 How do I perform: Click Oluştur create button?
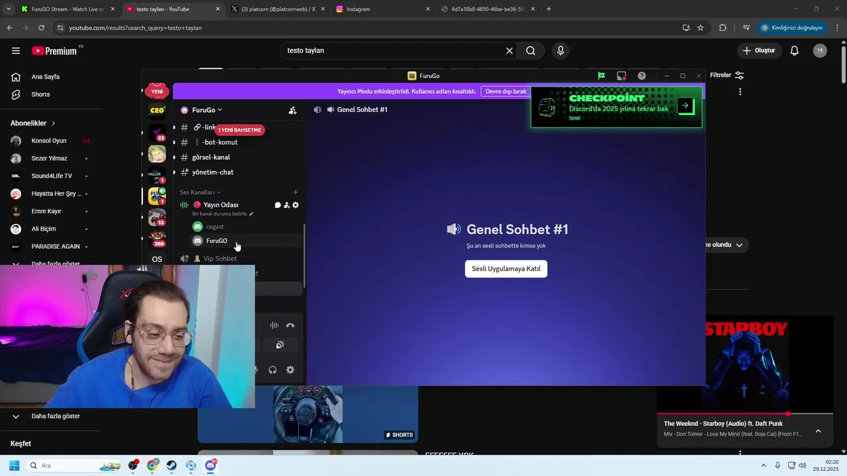[759, 50]
